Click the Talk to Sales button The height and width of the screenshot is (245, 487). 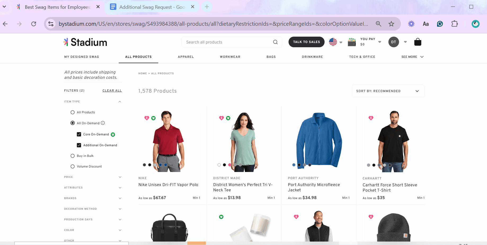click(307, 42)
